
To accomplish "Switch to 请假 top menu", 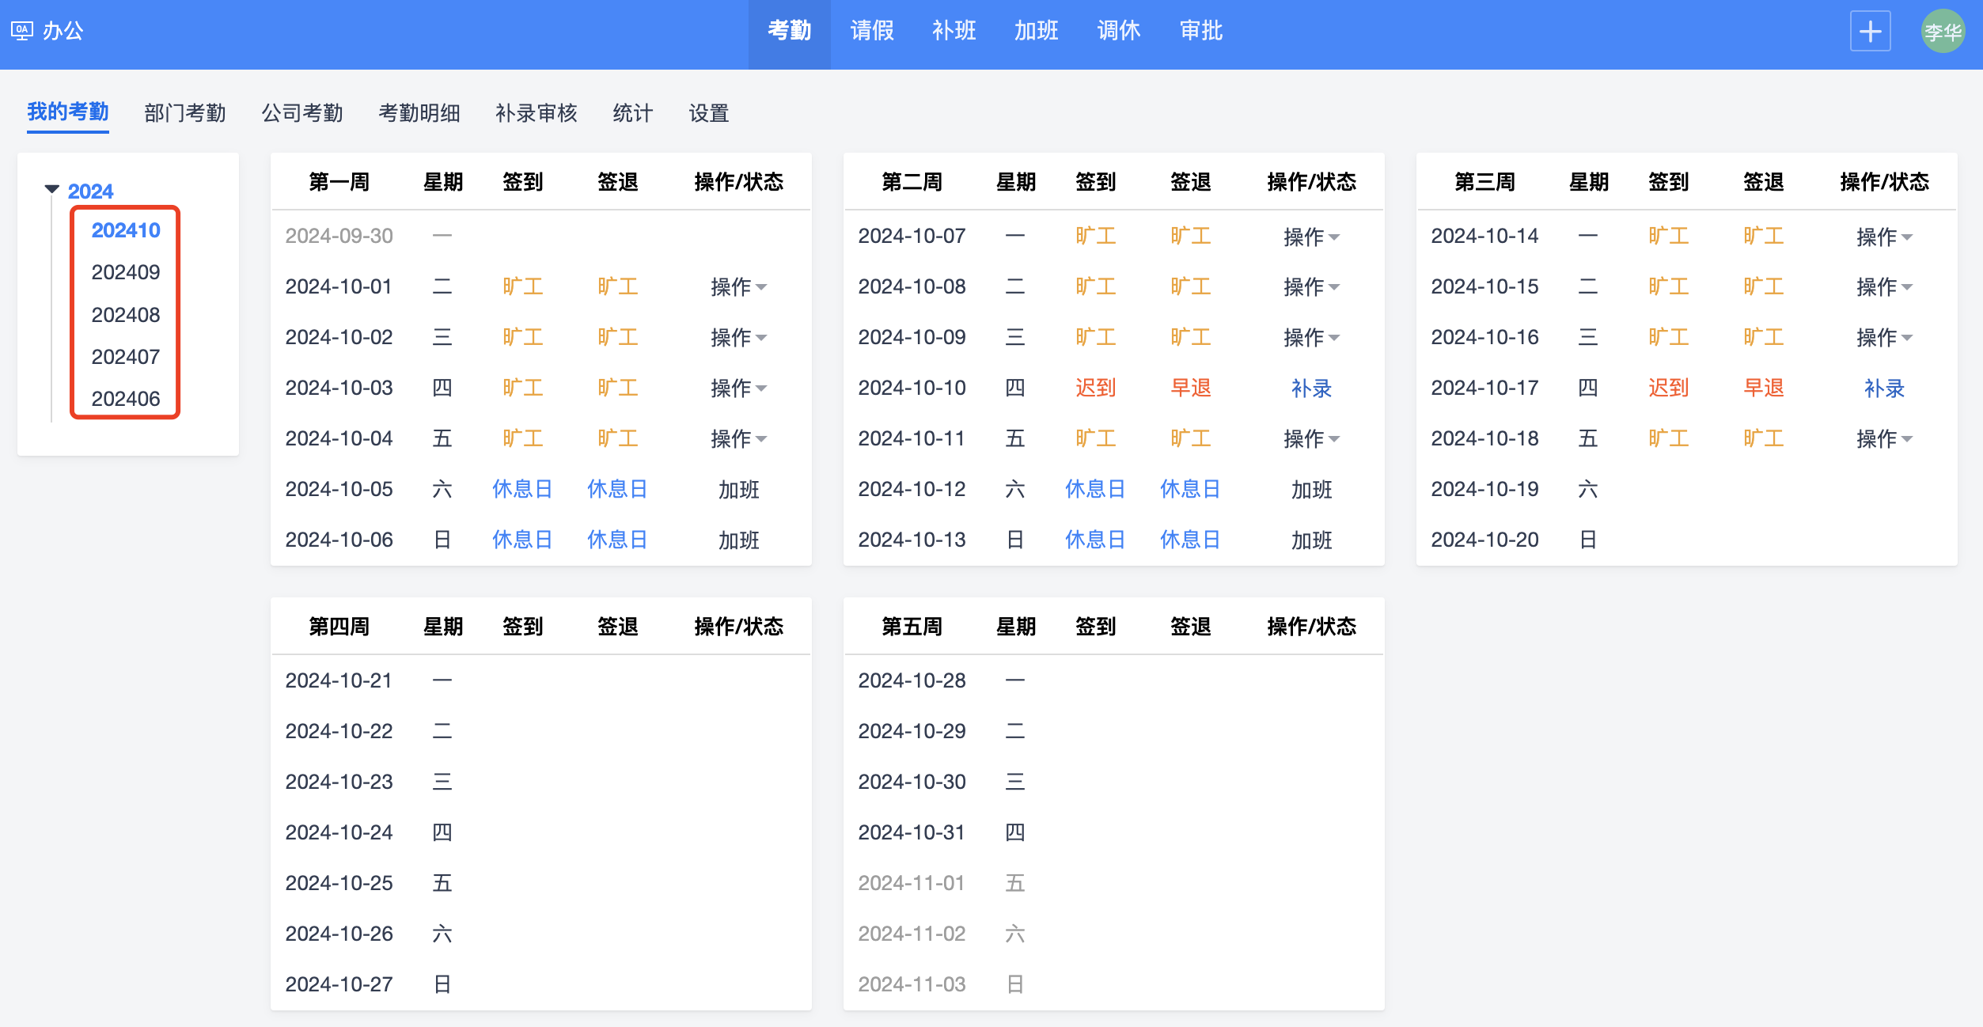I will [872, 31].
